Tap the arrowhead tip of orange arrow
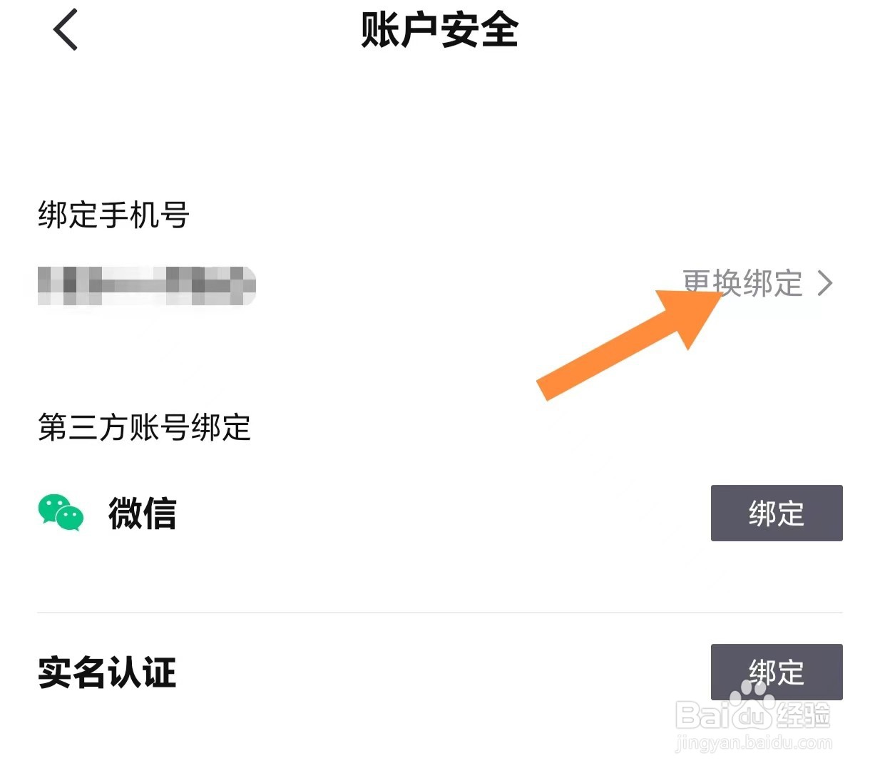Viewport: 880px width, 773px height. pos(715,292)
